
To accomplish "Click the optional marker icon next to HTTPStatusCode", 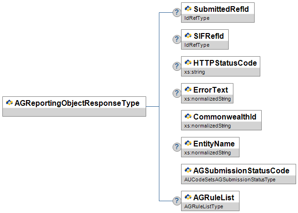I will [177, 67].
